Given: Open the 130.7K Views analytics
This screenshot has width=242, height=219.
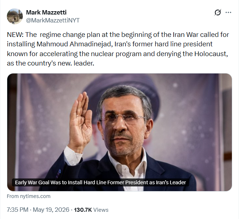Looking at the screenshot, I should (x=91, y=210).
